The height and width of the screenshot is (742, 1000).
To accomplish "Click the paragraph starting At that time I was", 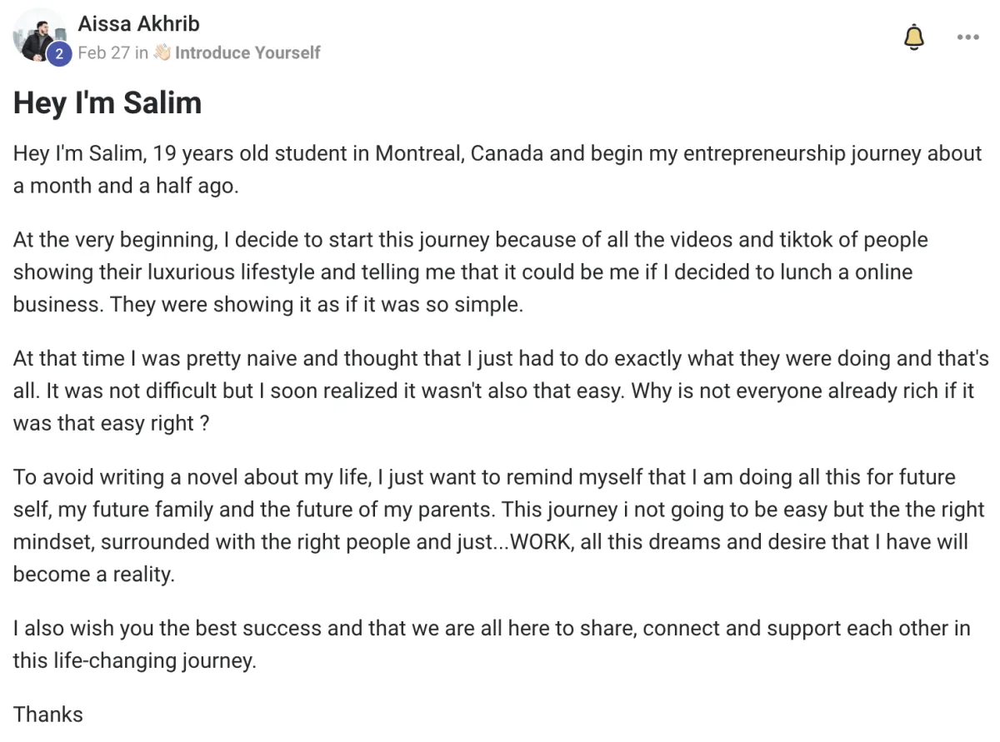I will pyautogui.click(x=501, y=391).
